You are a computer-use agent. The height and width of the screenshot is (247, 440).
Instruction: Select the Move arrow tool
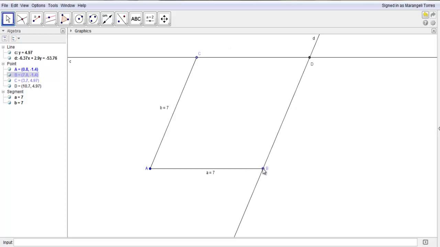(x=8, y=19)
